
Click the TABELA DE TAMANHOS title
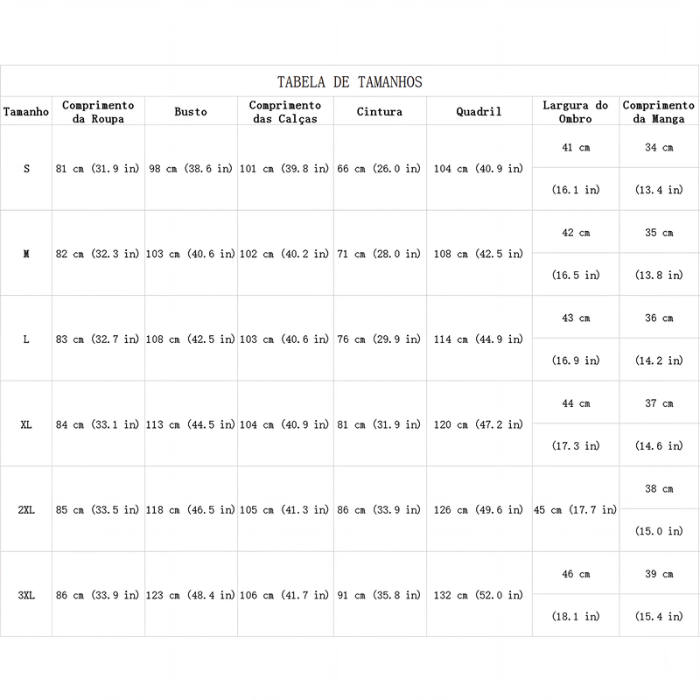(x=349, y=82)
